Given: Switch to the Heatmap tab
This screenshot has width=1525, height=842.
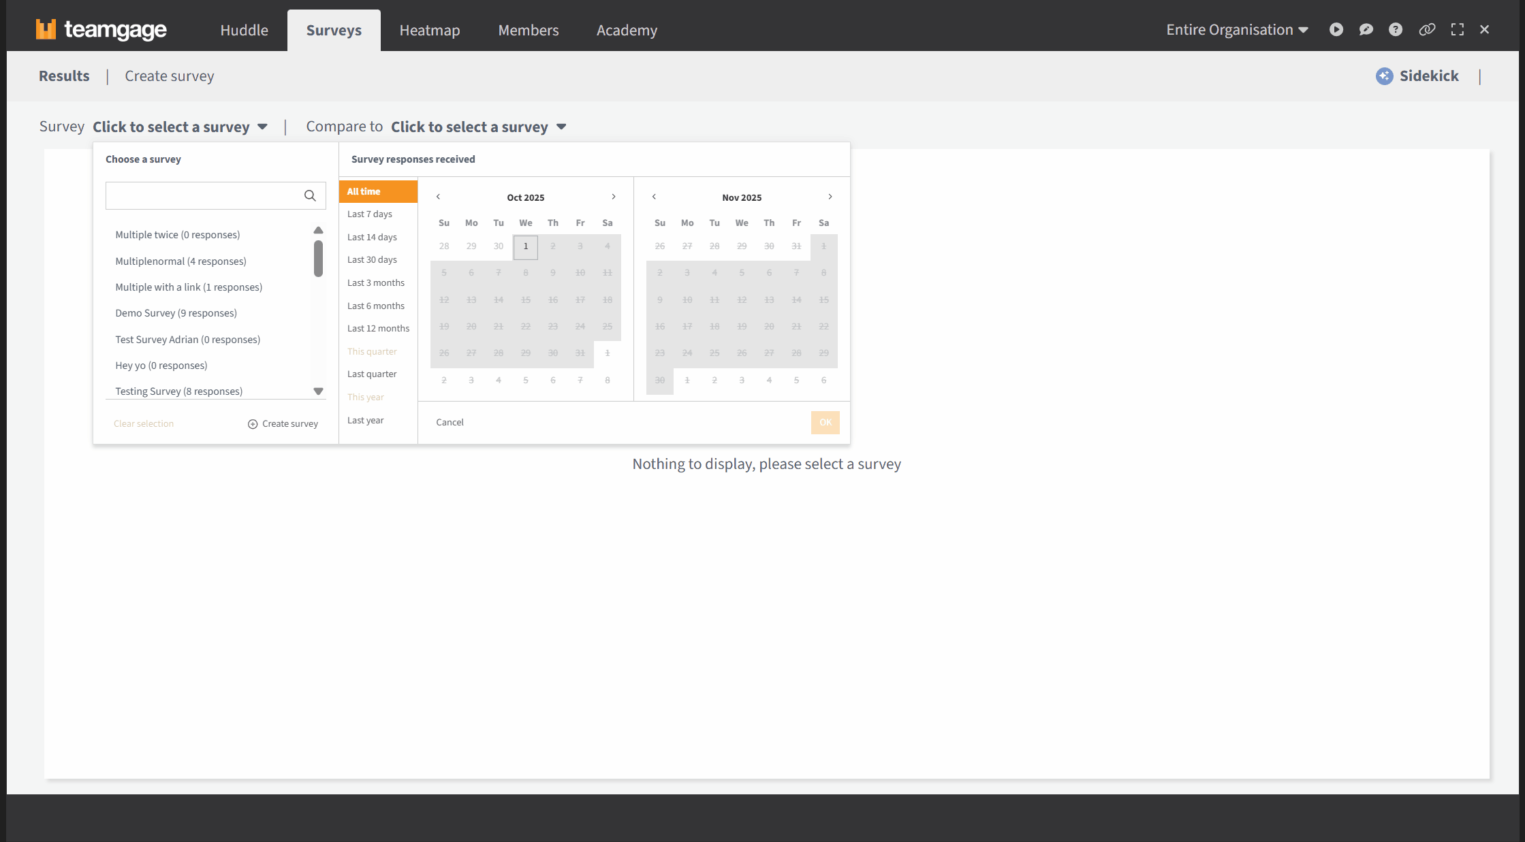Looking at the screenshot, I should tap(429, 31).
